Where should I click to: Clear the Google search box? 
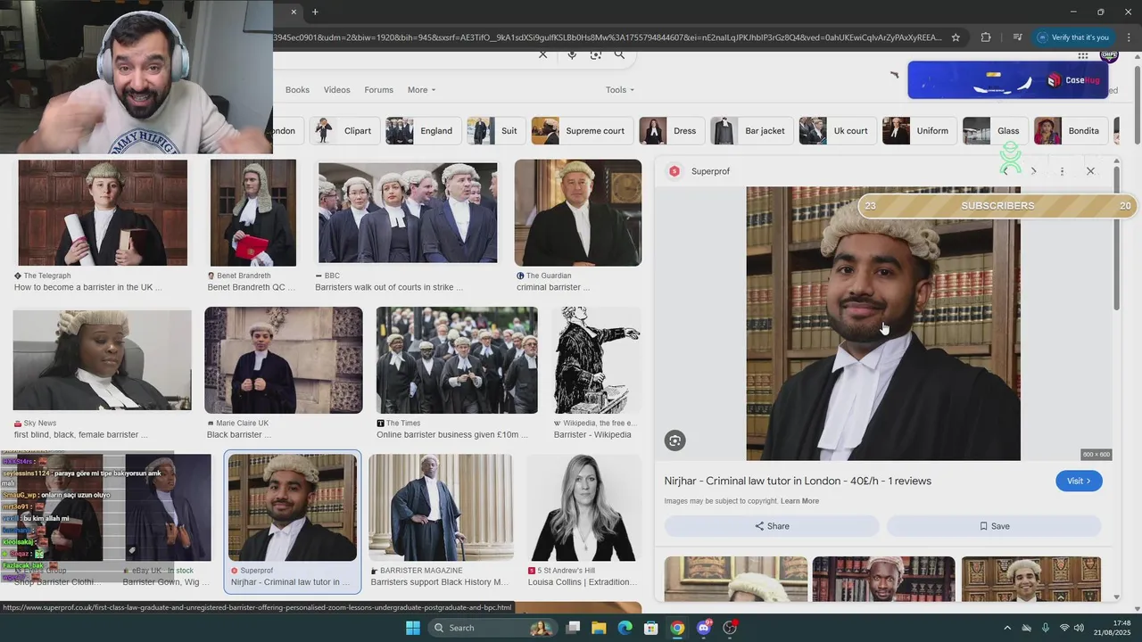542,54
